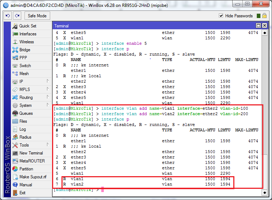The width and height of the screenshot is (272, 200).
Task: Open the Routing menu icon
Action: (15, 97)
